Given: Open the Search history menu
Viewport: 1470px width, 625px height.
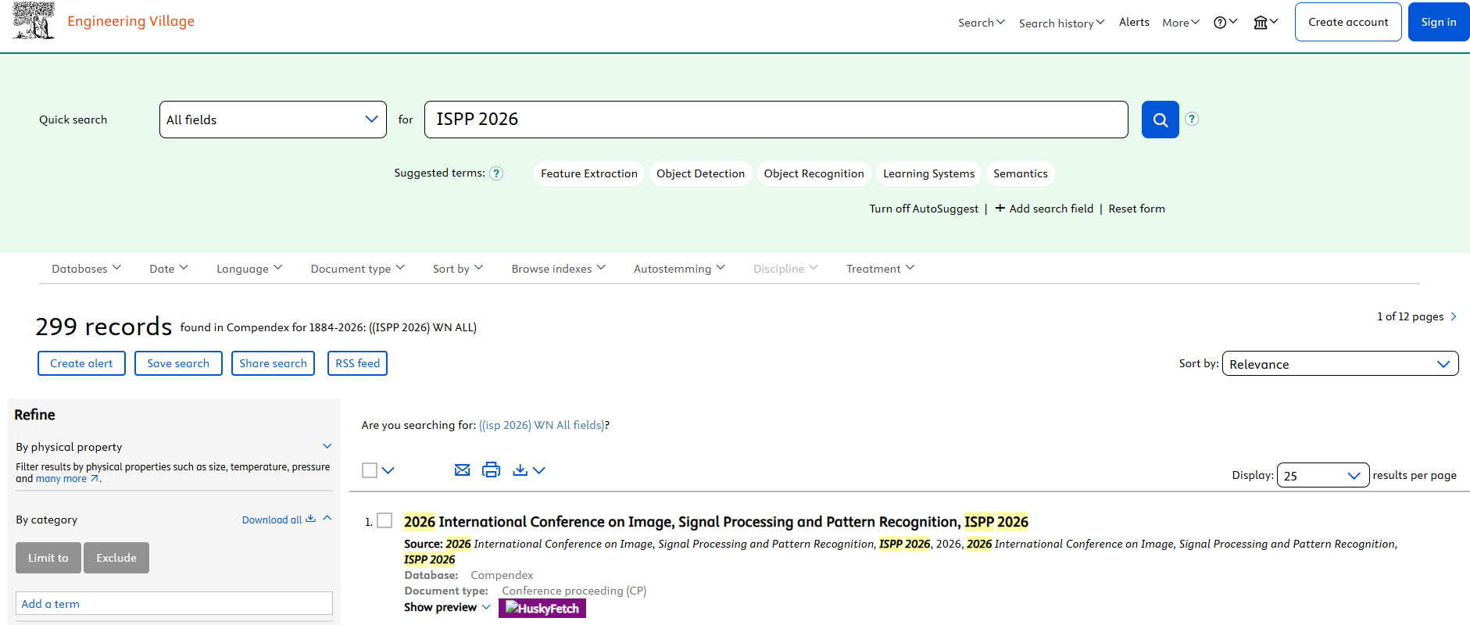Looking at the screenshot, I should 1062,23.
